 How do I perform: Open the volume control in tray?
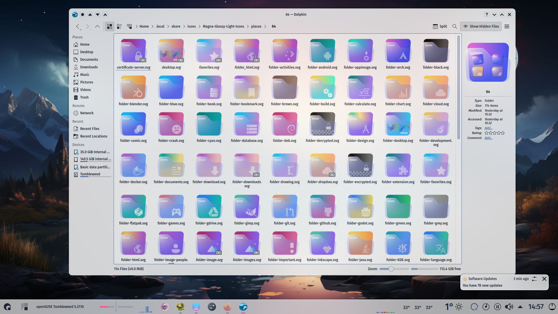tap(509, 307)
